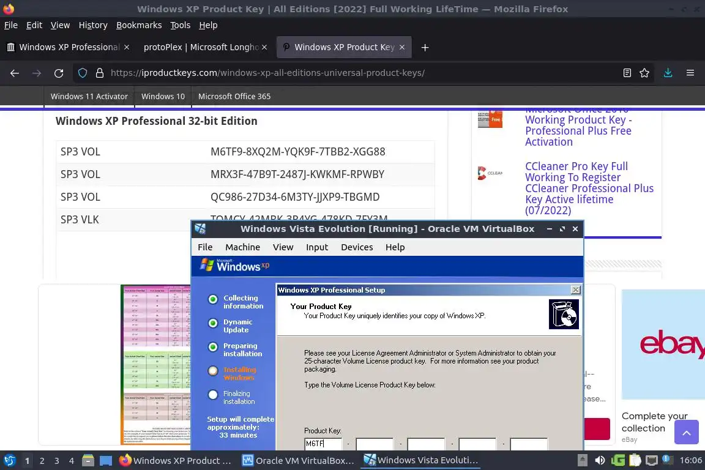705x470 pixels.
Task: Open Firefox File menu
Action: [x=11, y=25]
